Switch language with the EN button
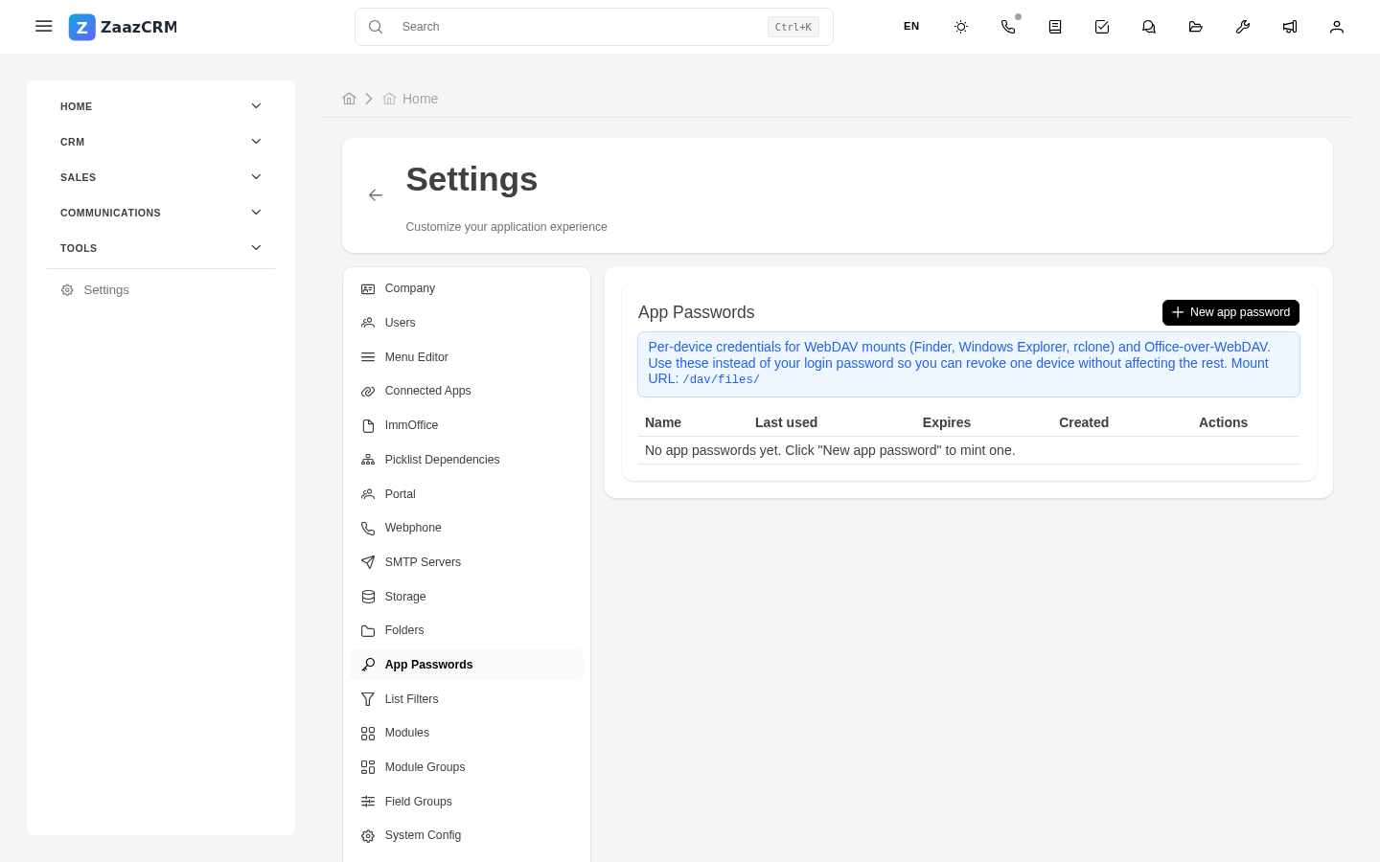Image resolution: width=1380 pixels, height=862 pixels. pyautogui.click(x=911, y=27)
